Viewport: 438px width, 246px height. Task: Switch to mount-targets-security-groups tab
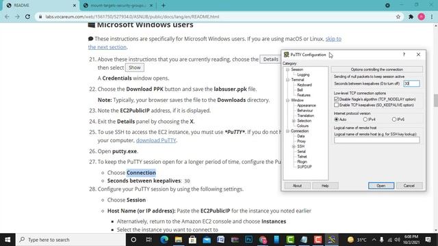coord(118,5)
